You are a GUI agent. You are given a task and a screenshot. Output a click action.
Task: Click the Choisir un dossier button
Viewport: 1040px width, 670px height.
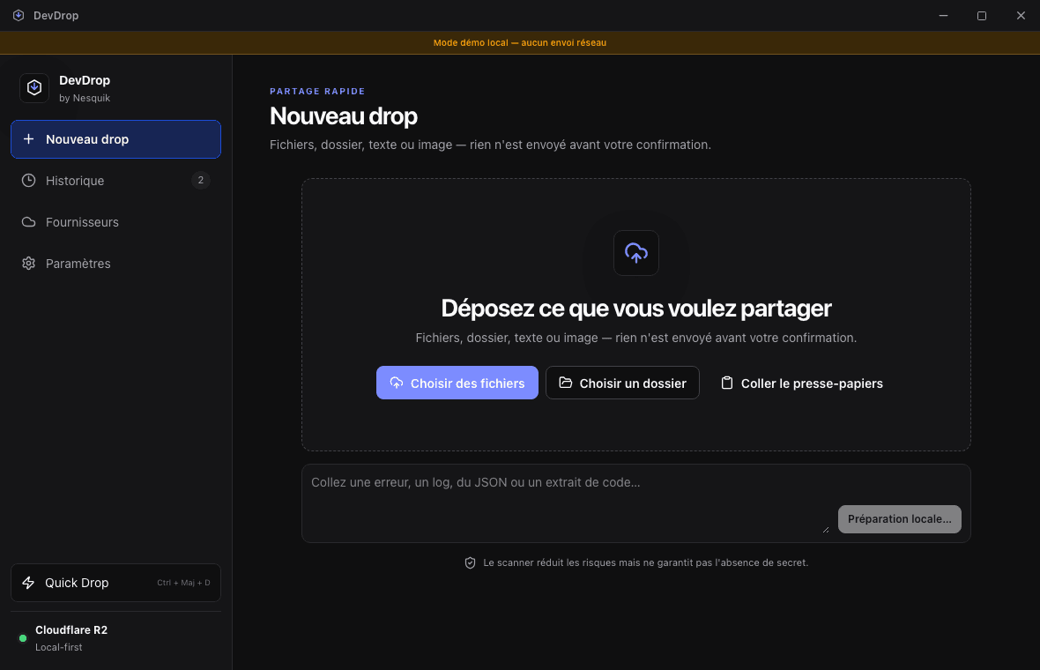coord(622,383)
